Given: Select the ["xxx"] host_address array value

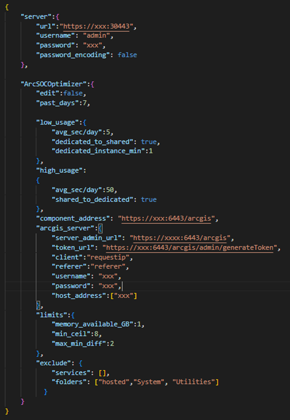Looking at the screenshot, I should [124, 295].
